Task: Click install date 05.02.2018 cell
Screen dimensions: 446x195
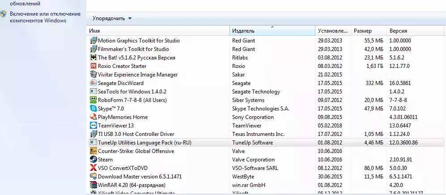Action: tap(330, 125)
